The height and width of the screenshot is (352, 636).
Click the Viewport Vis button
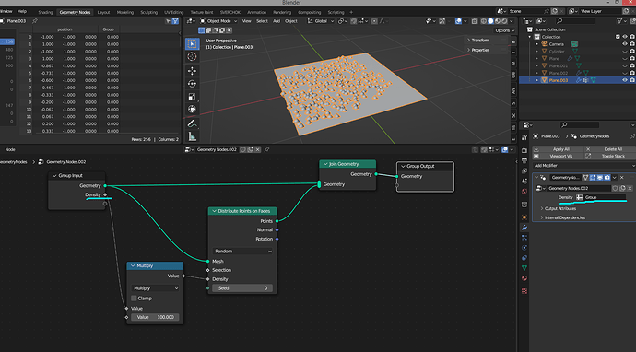(x=558, y=156)
